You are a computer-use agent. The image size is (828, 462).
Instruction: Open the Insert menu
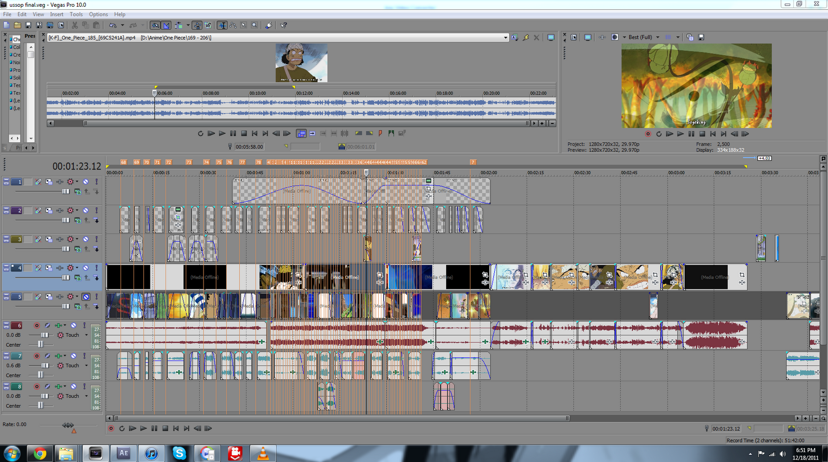(57, 14)
